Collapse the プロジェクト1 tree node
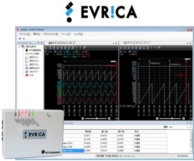 [x=19, y=47]
